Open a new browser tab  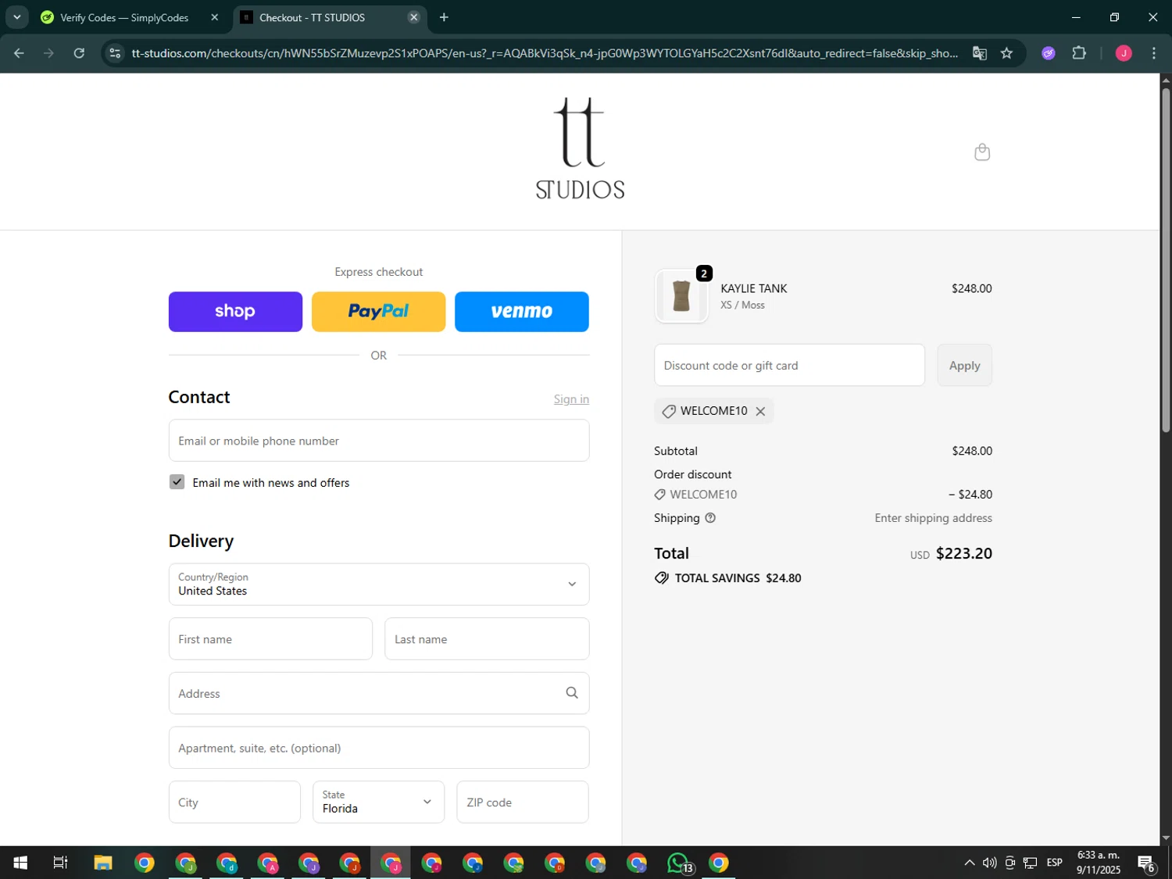pyautogui.click(x=444, y=17)
